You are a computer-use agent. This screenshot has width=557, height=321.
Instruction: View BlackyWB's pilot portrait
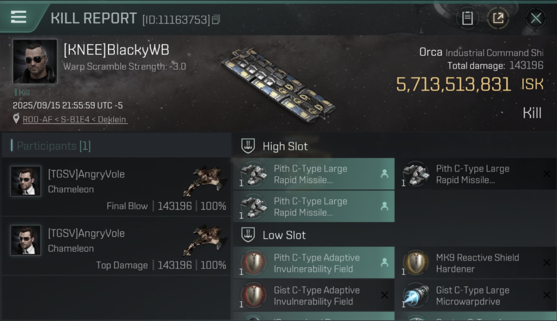[35, 61]
